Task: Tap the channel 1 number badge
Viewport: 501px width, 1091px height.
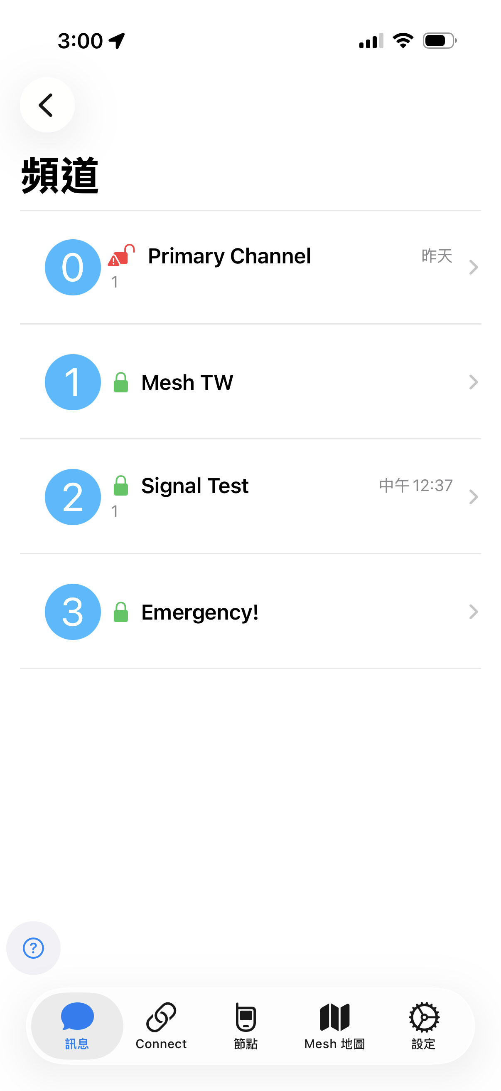Action: [73, 382]
